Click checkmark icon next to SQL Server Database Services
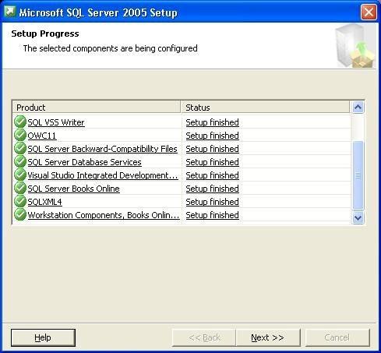This screenshot has height=353, width=381. click(x=20, y=161)
